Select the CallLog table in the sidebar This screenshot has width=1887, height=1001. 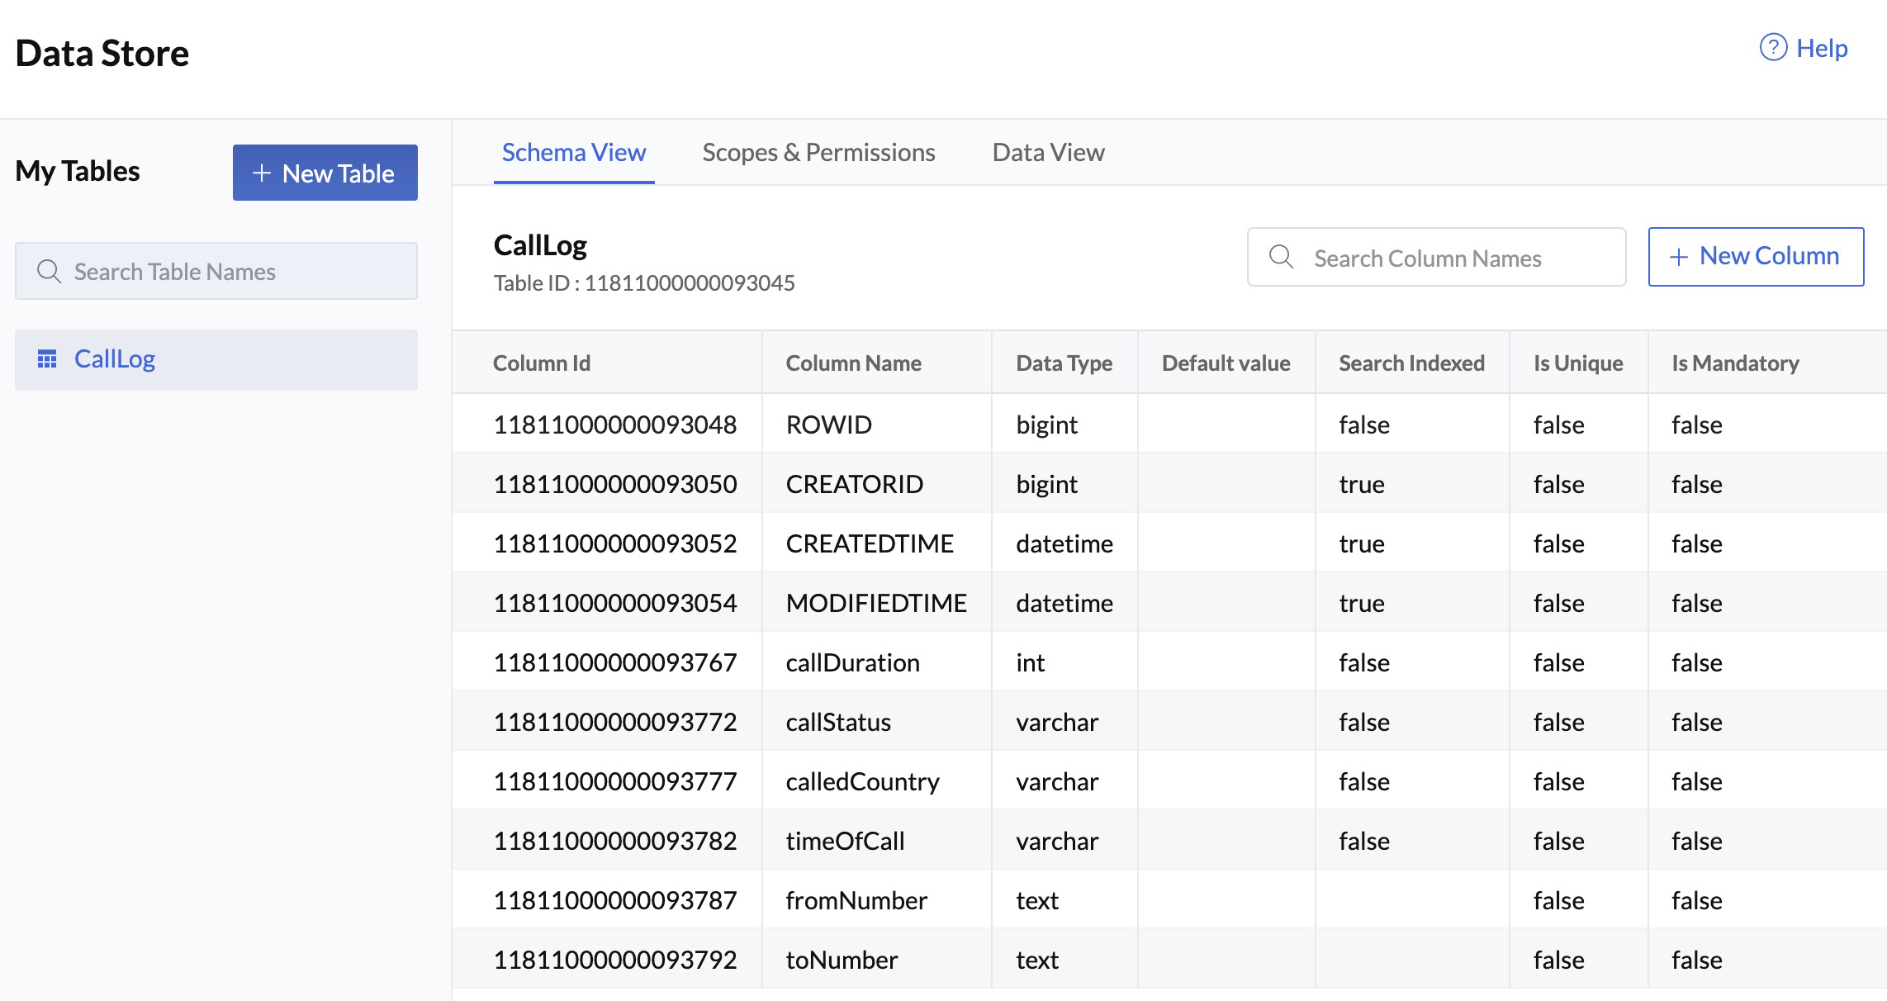[x=115, y=358]
